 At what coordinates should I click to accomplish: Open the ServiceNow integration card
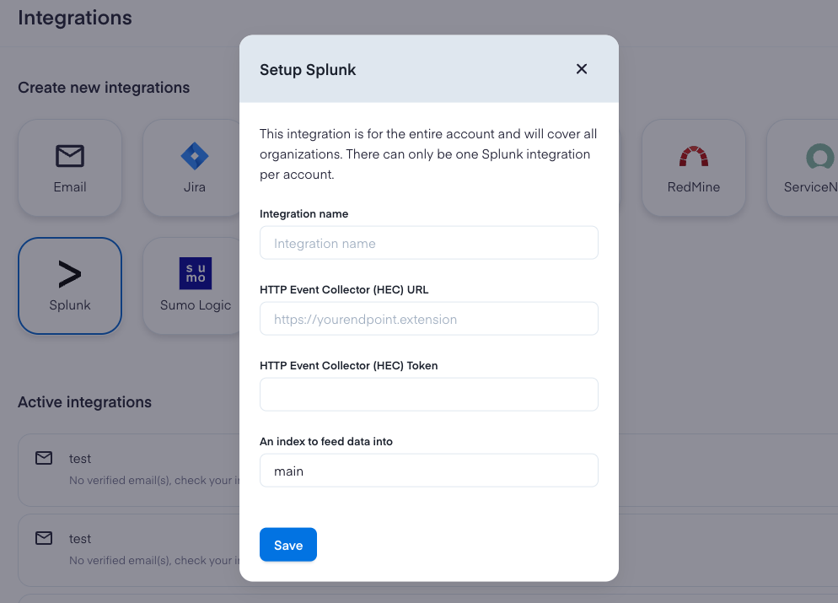coord(803,168)
